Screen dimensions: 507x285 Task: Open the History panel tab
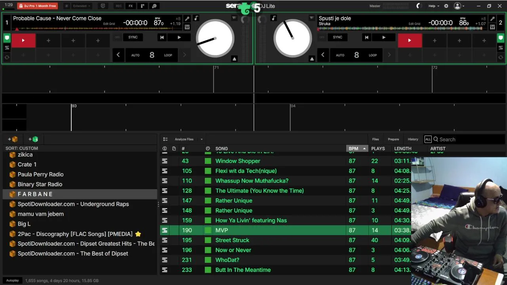[x=413, y=139]
